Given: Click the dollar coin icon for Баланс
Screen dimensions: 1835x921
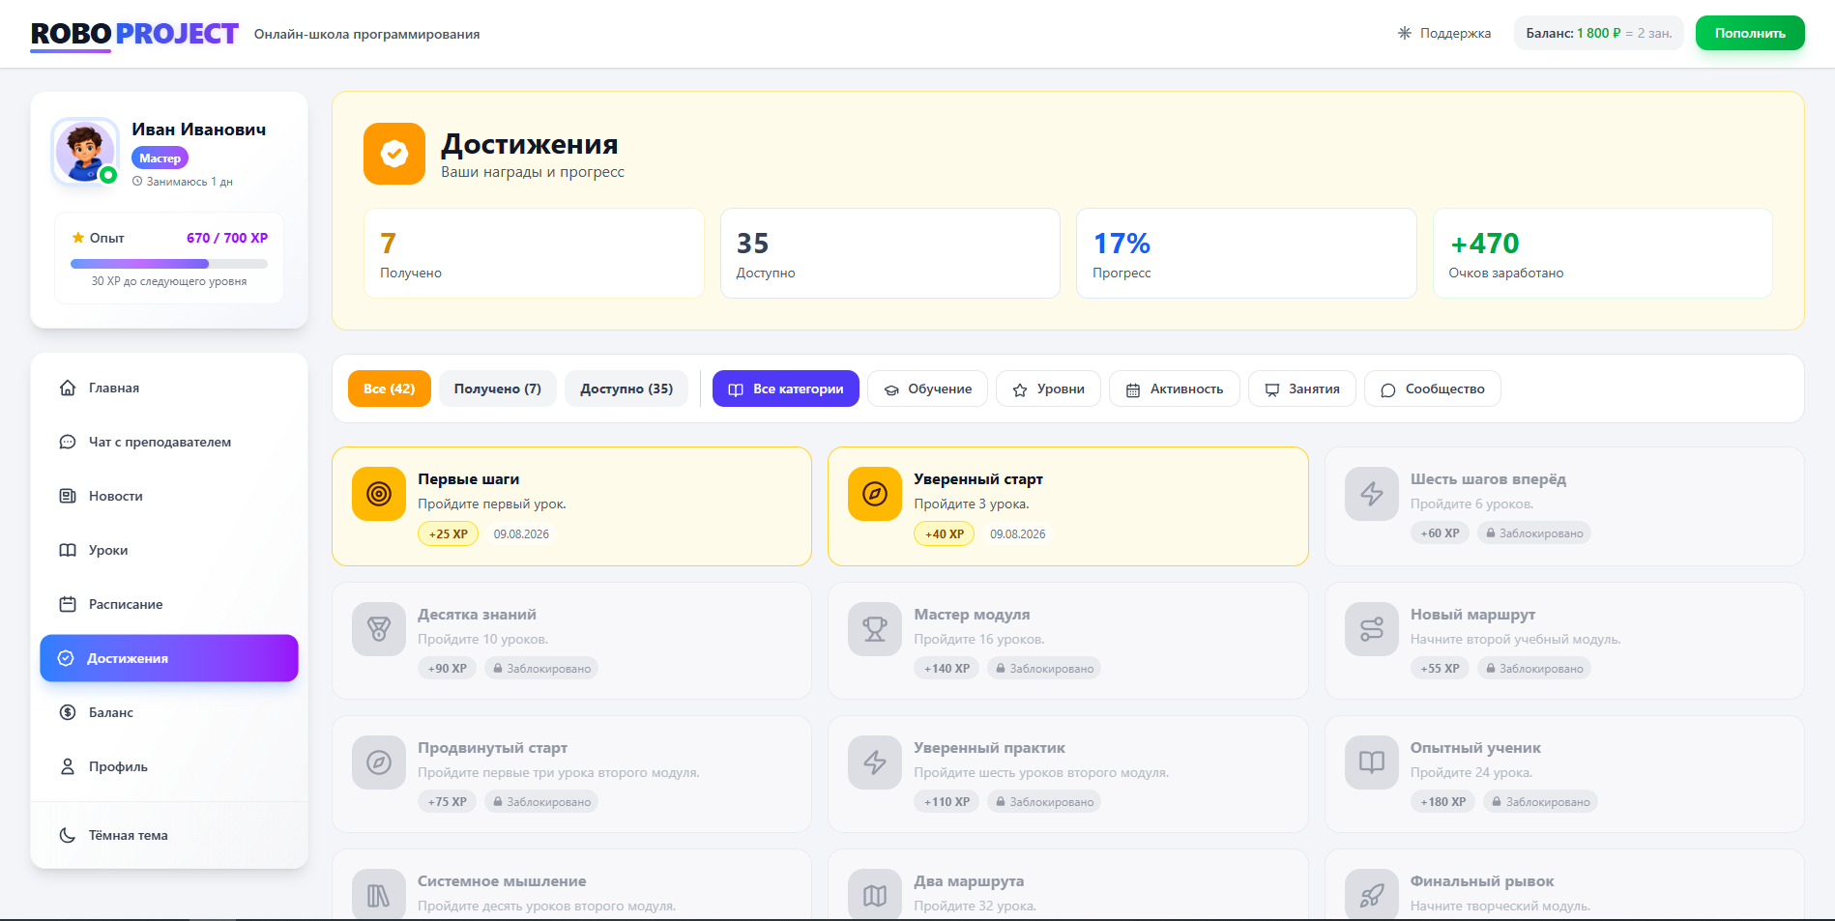Looking at the screenshot, I should [x=68, y=712].
